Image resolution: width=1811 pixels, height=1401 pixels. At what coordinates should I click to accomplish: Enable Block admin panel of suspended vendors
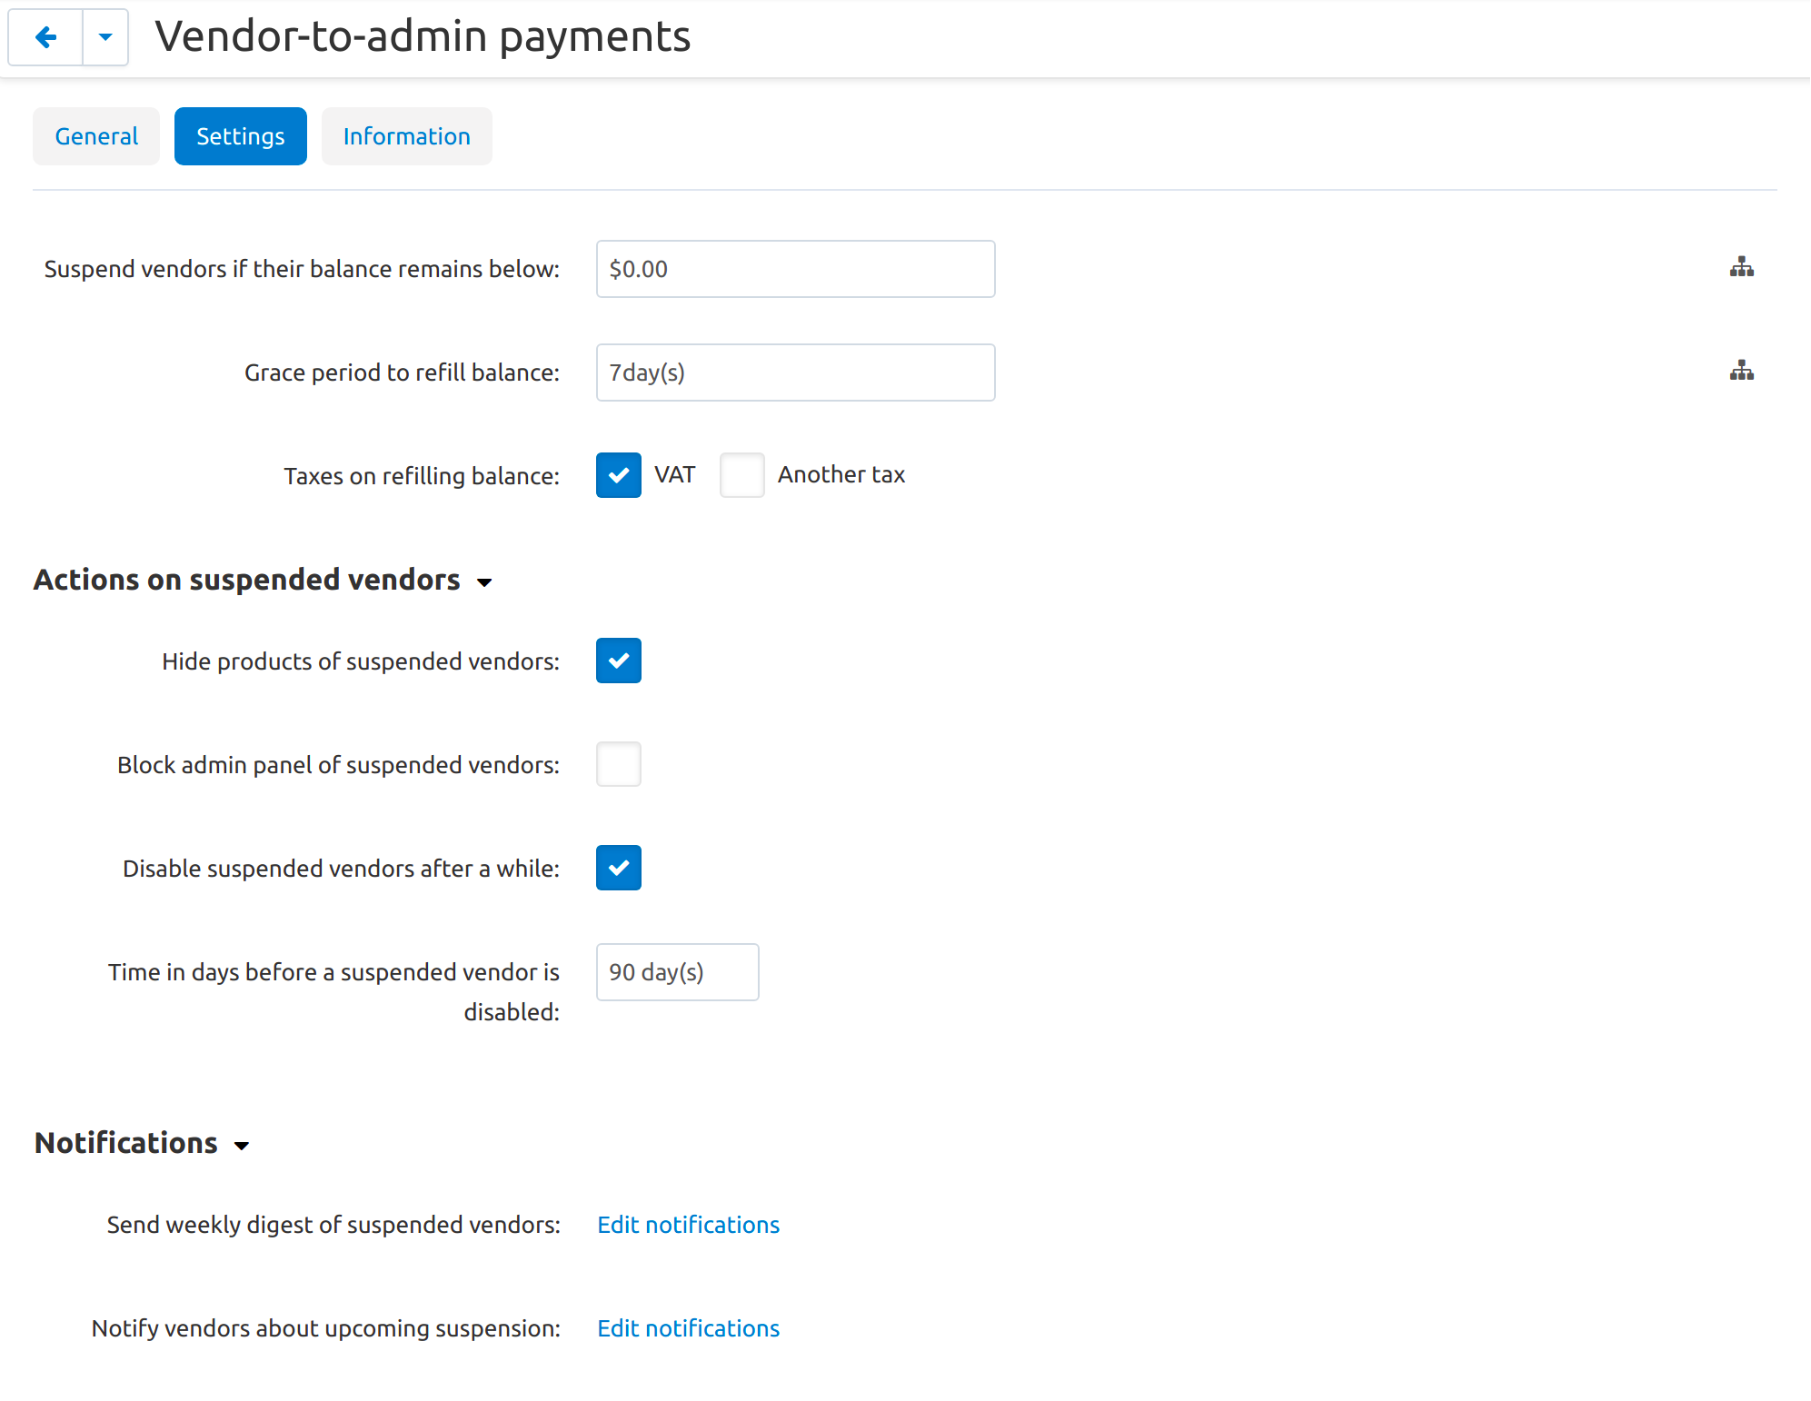click(x=619, y=764)
